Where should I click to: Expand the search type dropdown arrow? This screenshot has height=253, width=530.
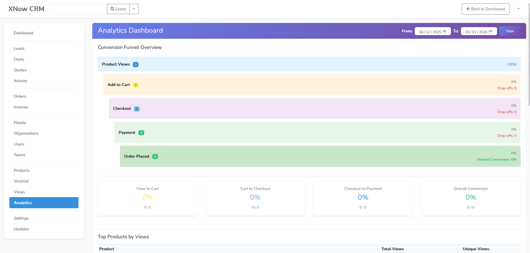[134, 9]
